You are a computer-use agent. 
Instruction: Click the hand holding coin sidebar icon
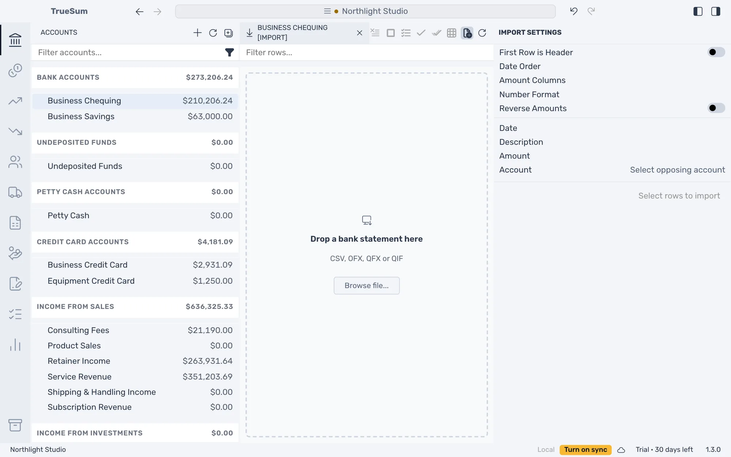15,253
